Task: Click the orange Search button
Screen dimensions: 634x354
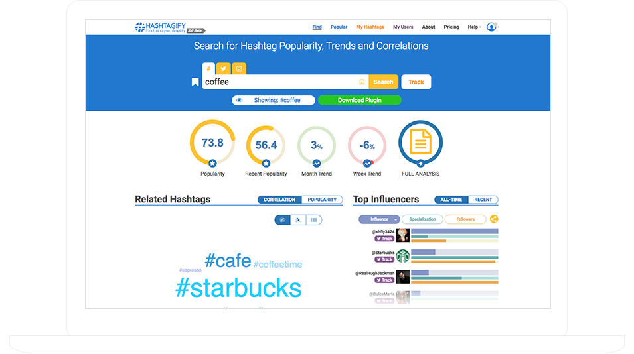Action: click(383, 82)
